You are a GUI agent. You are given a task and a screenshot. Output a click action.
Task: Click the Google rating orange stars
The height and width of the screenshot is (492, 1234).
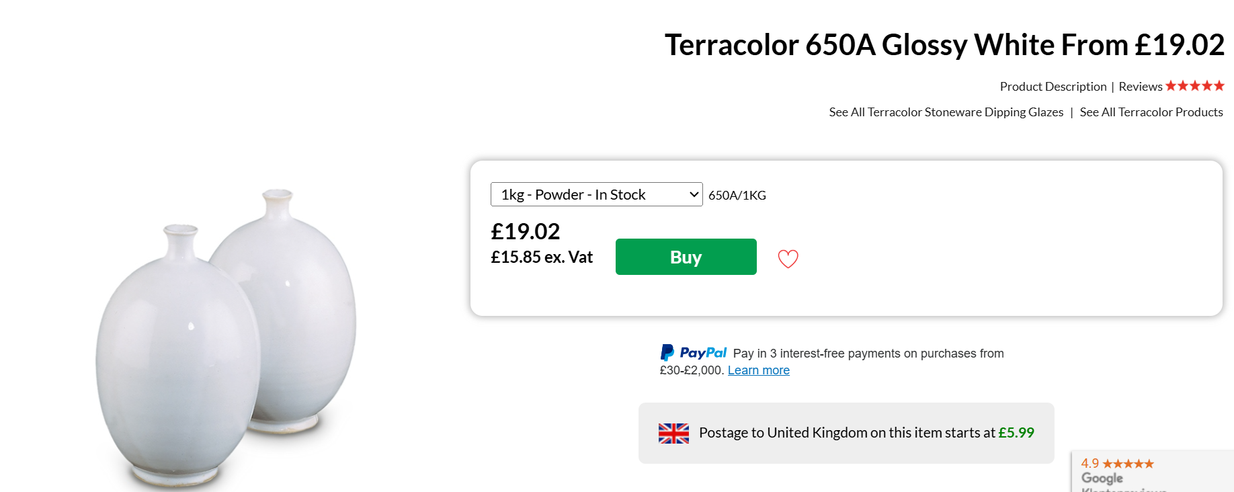point(1128,464)
